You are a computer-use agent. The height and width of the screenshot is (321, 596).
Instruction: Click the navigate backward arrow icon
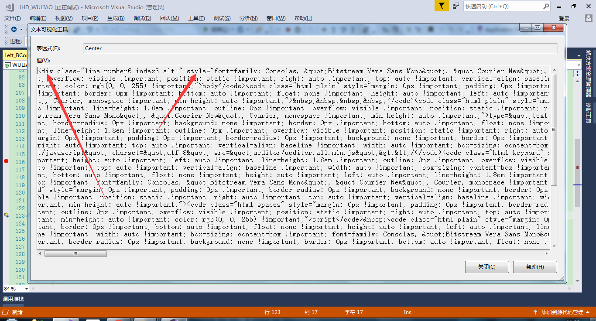14,29
